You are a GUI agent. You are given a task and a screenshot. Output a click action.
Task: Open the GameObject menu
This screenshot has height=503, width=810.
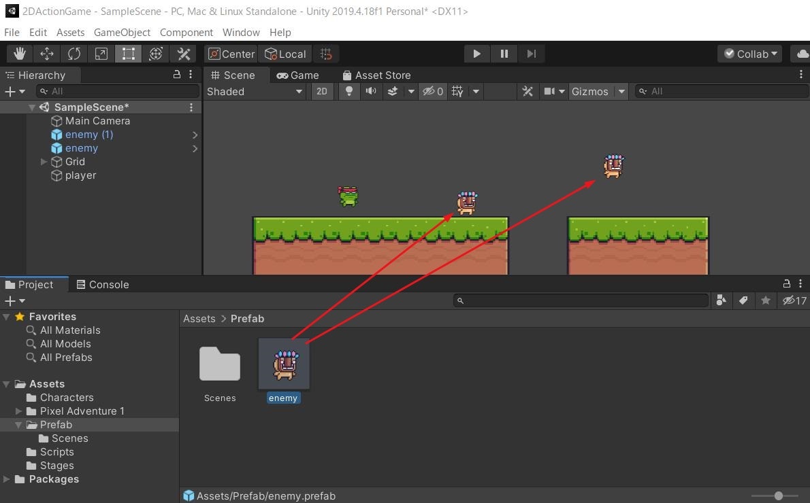pos(122,32)
